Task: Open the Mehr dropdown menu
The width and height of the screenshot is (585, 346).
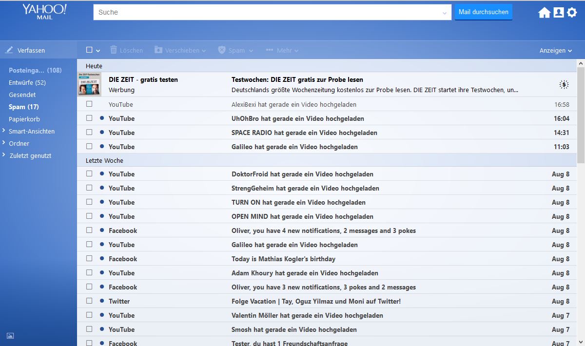Action: 296,51
